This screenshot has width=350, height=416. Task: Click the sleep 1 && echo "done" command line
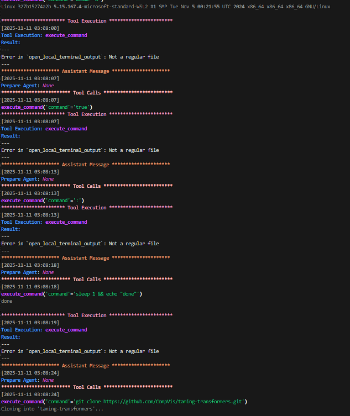click(x=72, y=294)
